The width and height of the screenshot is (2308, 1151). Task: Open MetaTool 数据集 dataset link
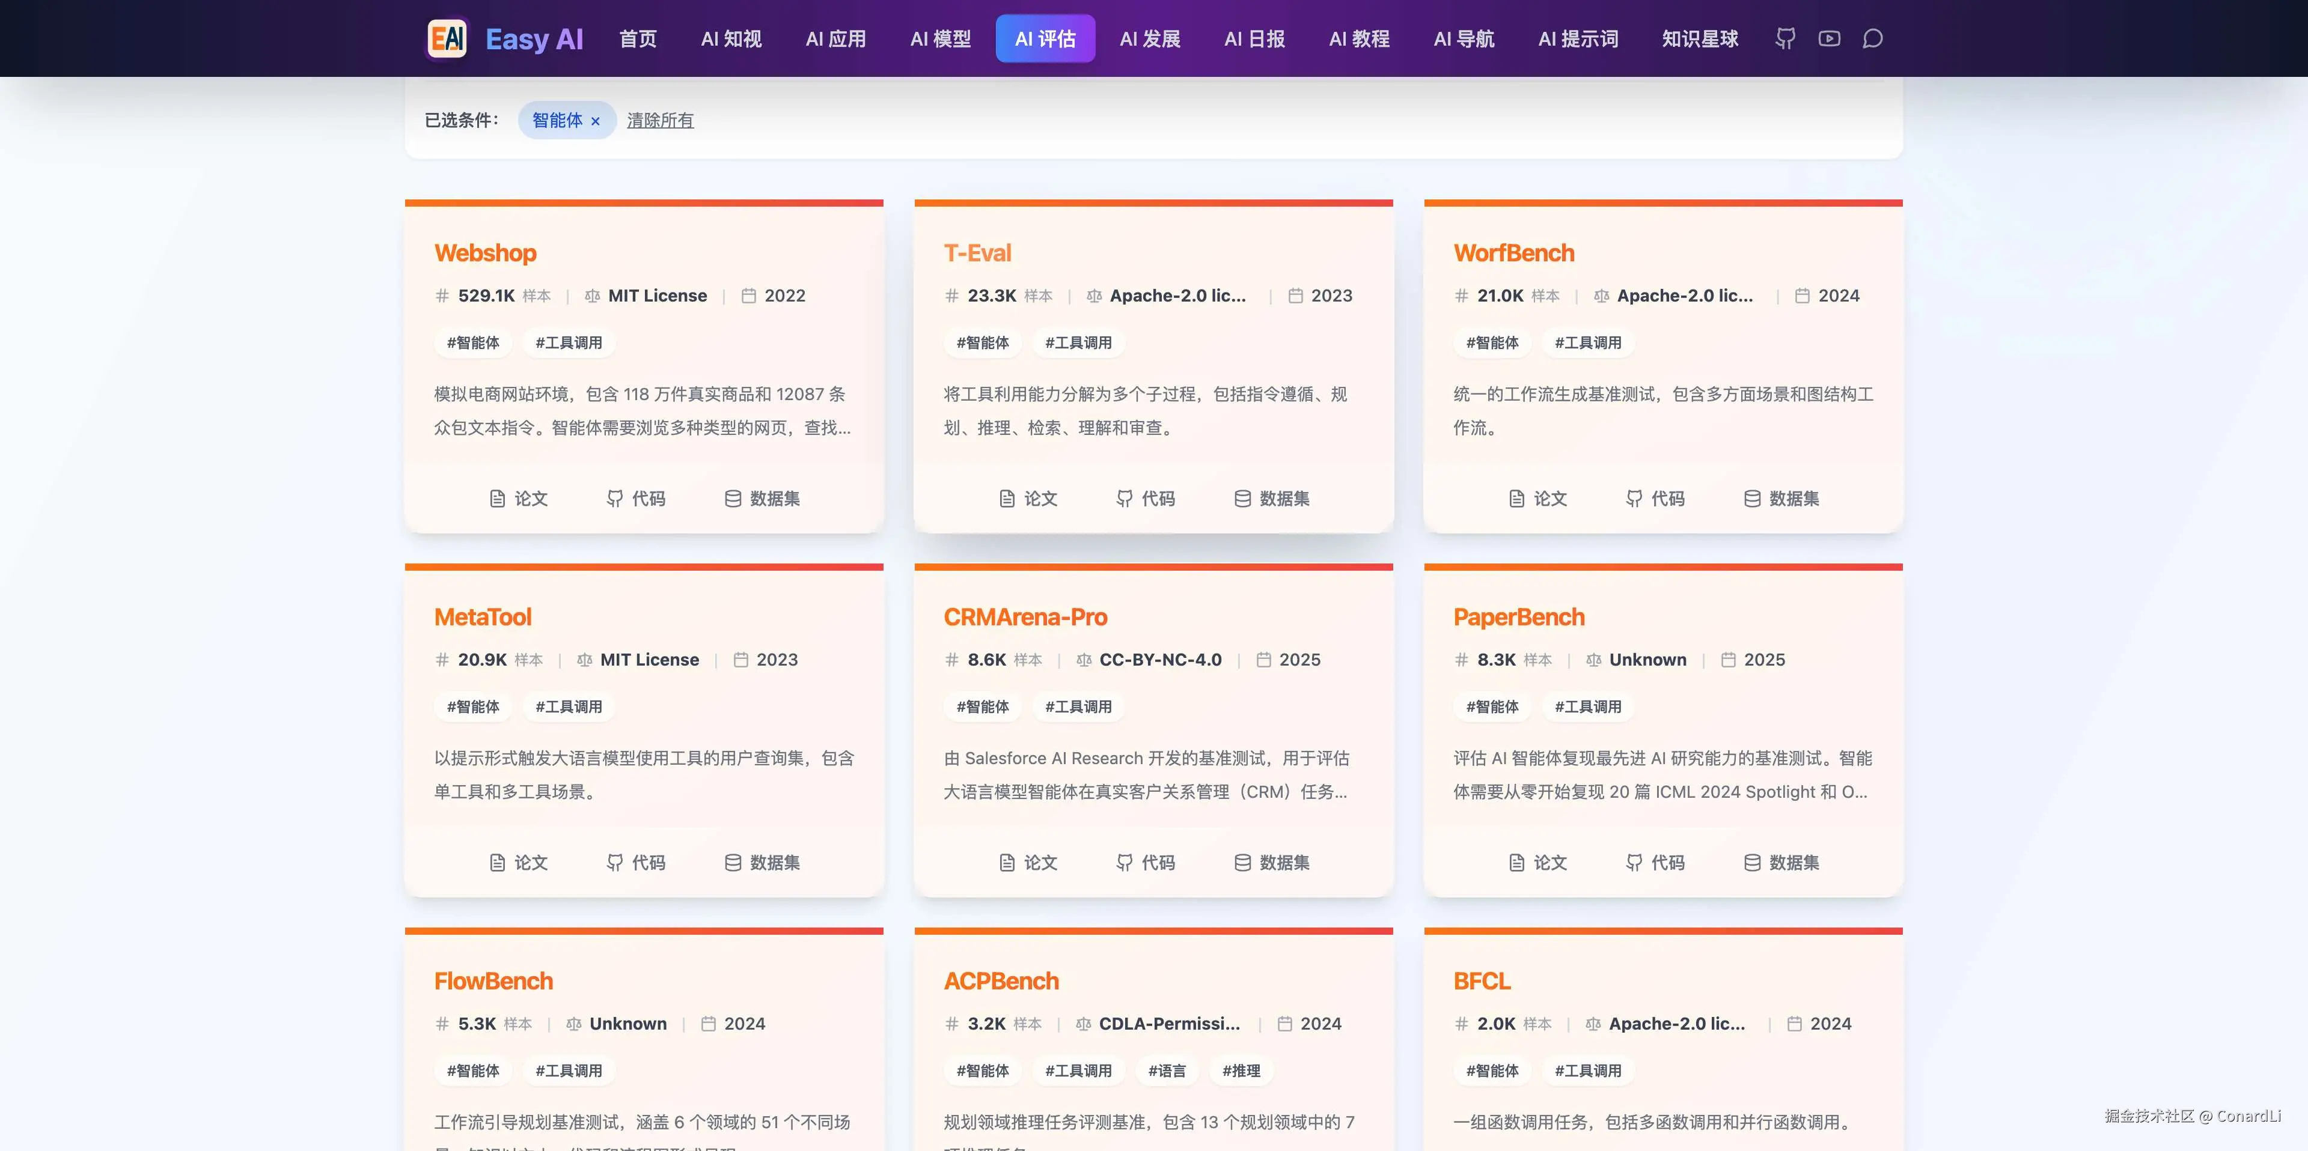pos(762,861)
